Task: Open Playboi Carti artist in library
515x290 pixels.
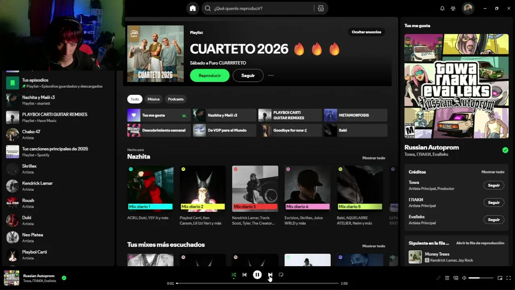Action: pyautogui.click(x=58, y=255)
